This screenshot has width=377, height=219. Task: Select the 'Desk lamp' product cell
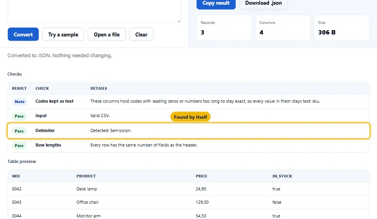[86, 189]
